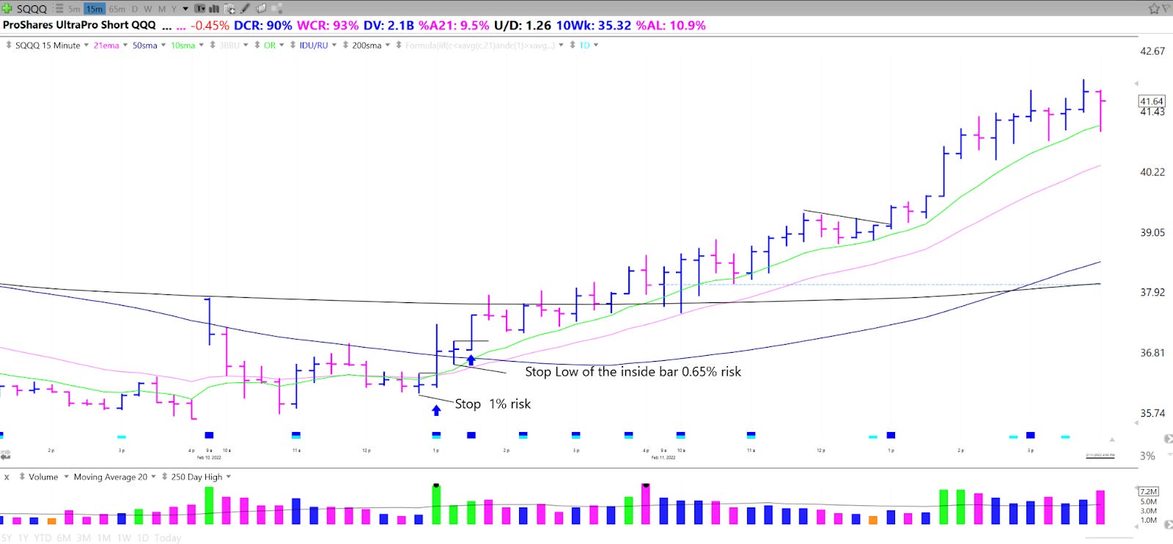1173x544 pixels.
Task: Expand the Moving Average 20 dropdown arrow
Action: pyautogui.click(x=154, y=477)
